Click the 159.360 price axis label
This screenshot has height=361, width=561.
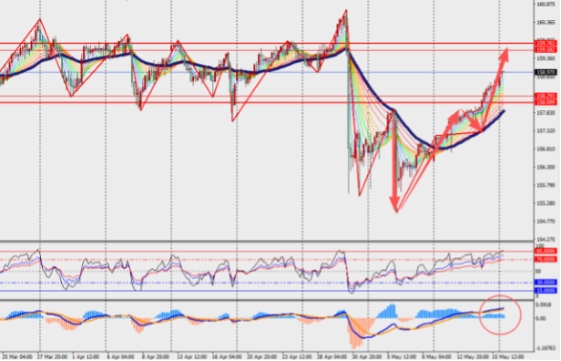tap(546, 58)
